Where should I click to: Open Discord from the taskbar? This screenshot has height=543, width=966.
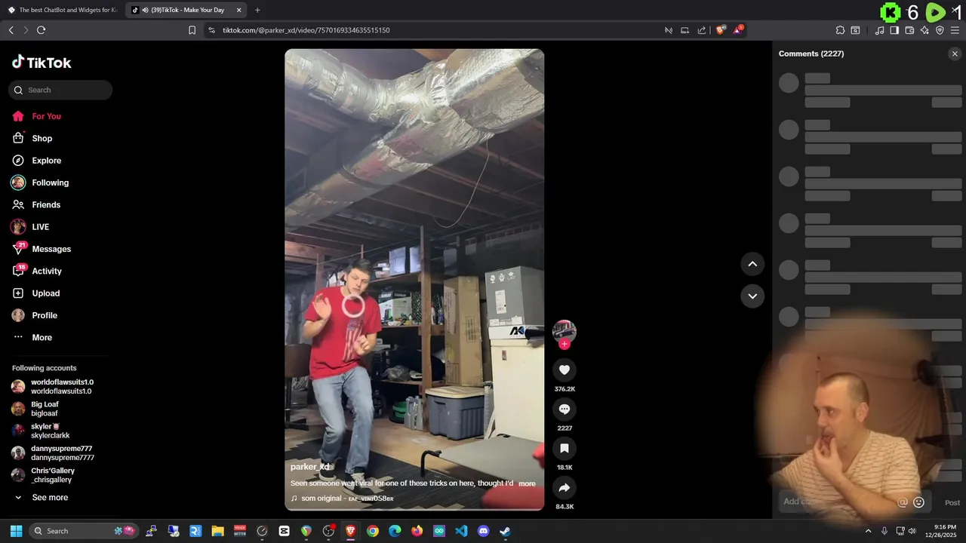(x=484, y=531)
